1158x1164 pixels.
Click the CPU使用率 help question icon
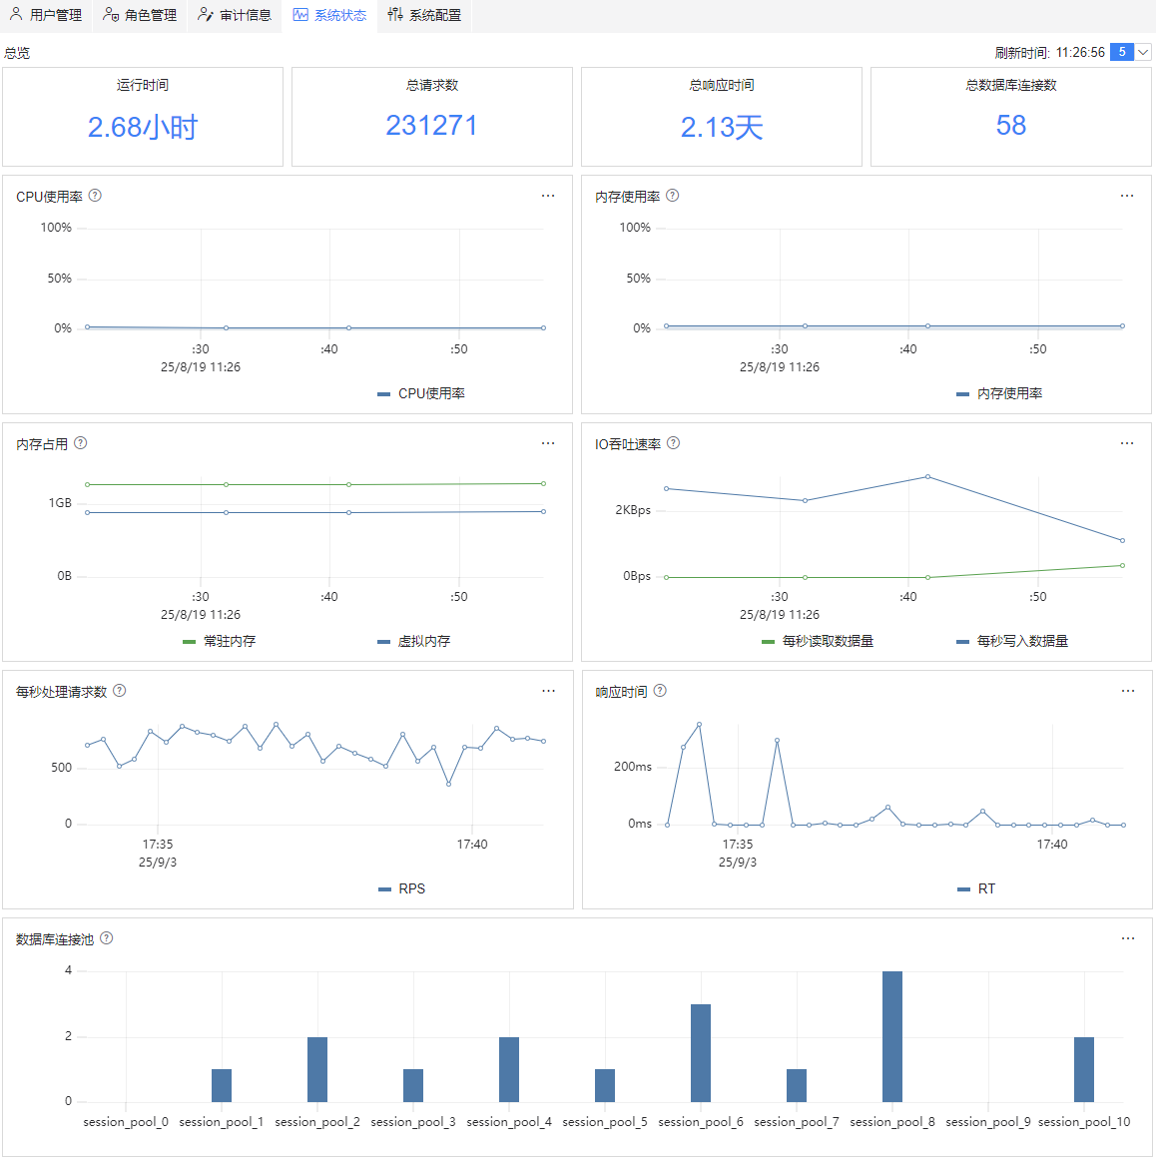95,196
